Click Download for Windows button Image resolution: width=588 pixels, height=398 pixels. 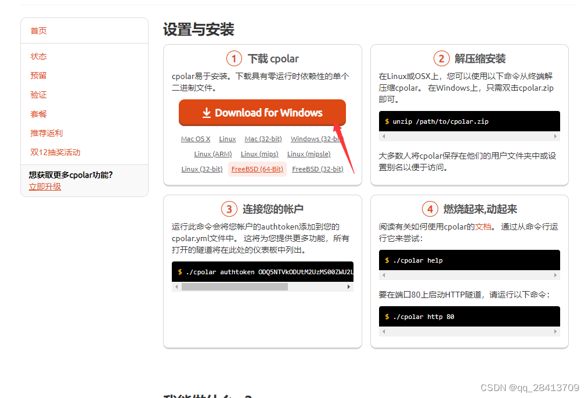262,113
